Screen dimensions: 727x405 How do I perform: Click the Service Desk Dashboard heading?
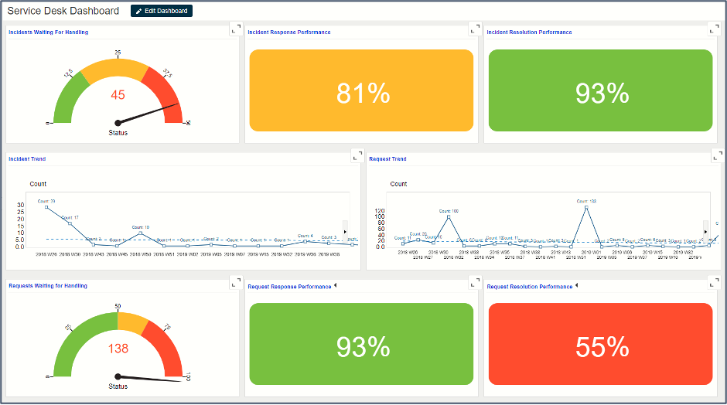coord(63,11)
